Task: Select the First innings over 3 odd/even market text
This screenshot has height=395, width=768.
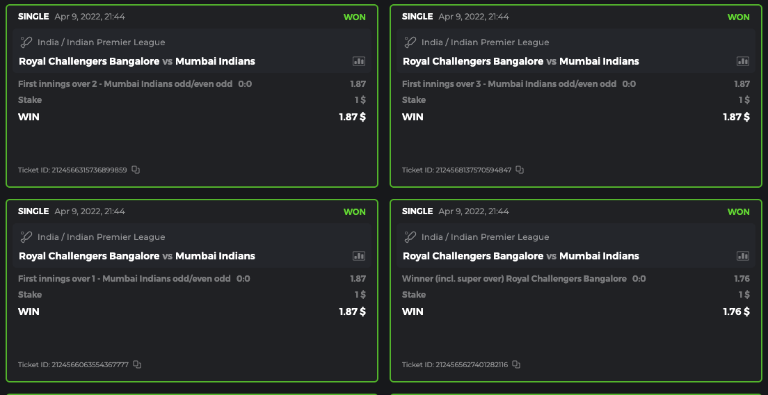Action: coord(509,84)
